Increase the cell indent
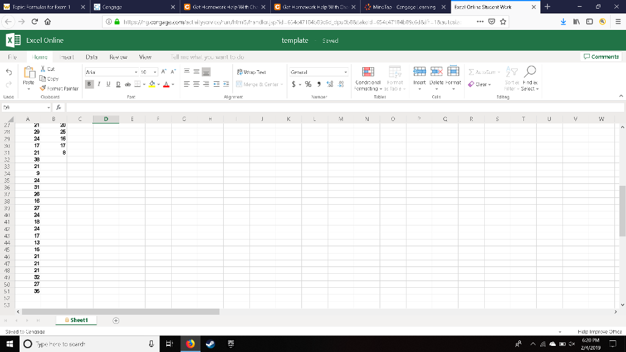626x352 pixels. 226,84
